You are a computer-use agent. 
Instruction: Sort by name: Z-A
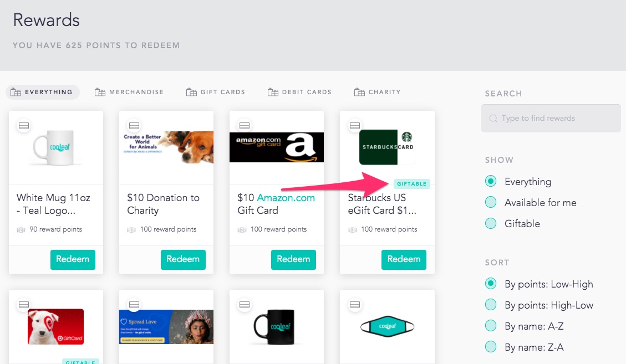tap(491, 347)
